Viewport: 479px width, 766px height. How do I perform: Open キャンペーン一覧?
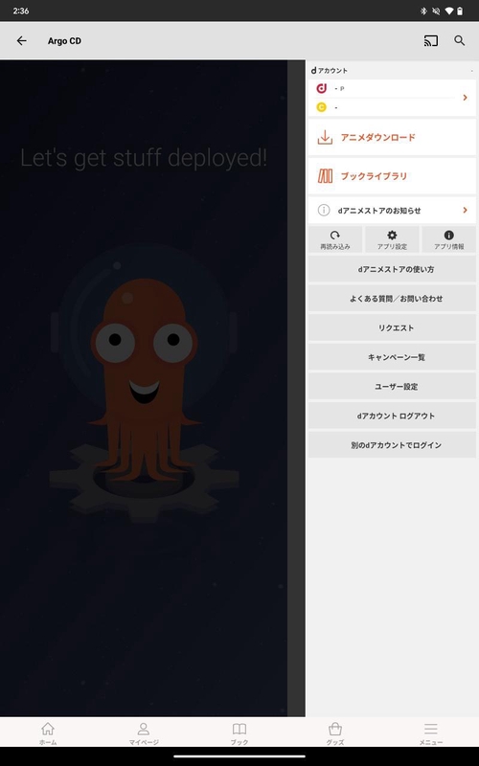pos(392,357)
